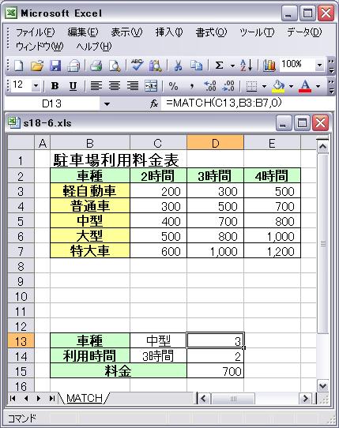Image resolution: width=339 pixels, height=428 pixels.
Task: Select the MATCH sheet tab
Action: click(84, 399)
